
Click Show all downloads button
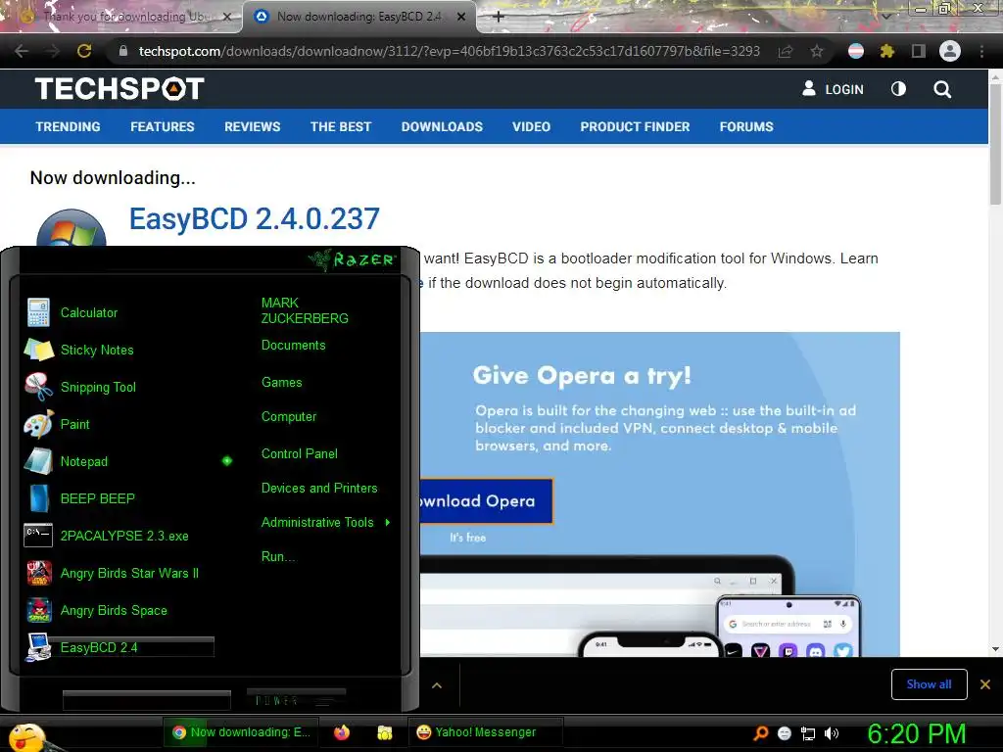(929, 684)
